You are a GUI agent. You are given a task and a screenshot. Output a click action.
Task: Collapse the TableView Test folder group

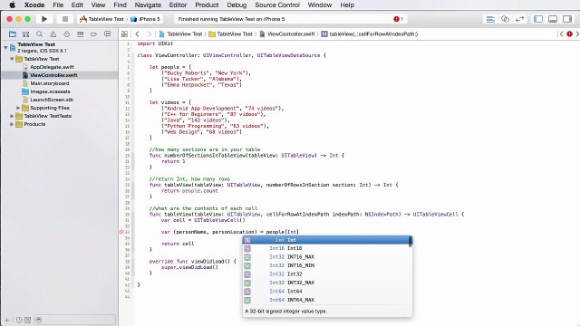click(x=12, y=59)
